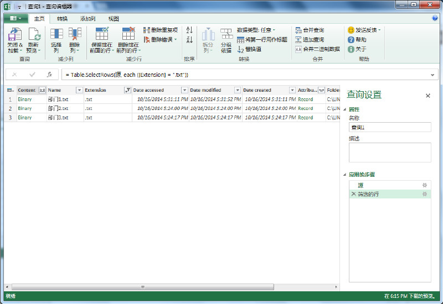
Task: Click Send Feedback (发送反馈) smiley
Action: (351, 30)
